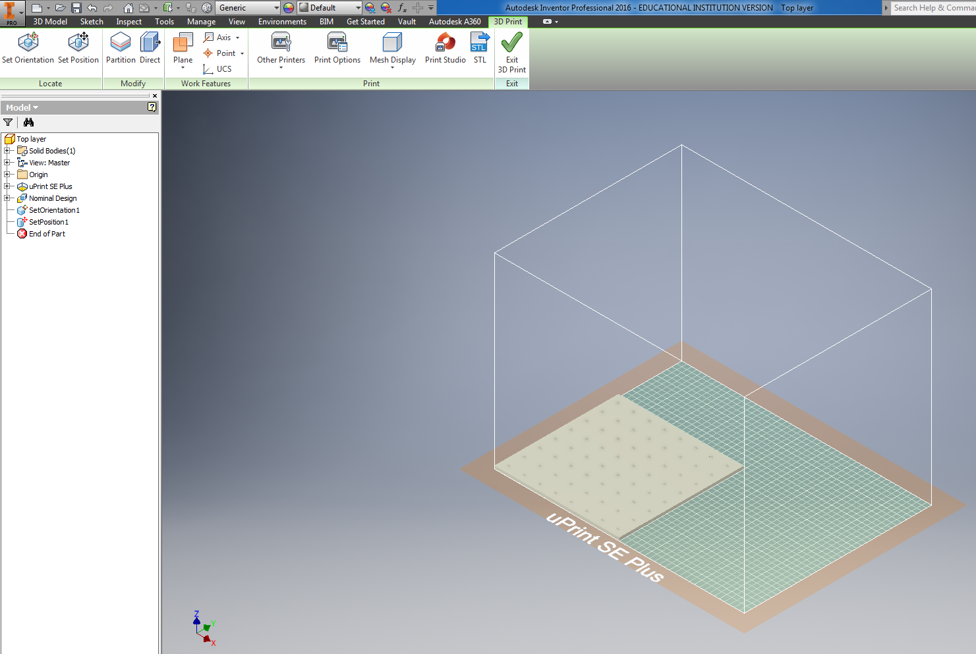Close the Model browser panel
Screen dimensions: 976x654
(x=155, y=96)
